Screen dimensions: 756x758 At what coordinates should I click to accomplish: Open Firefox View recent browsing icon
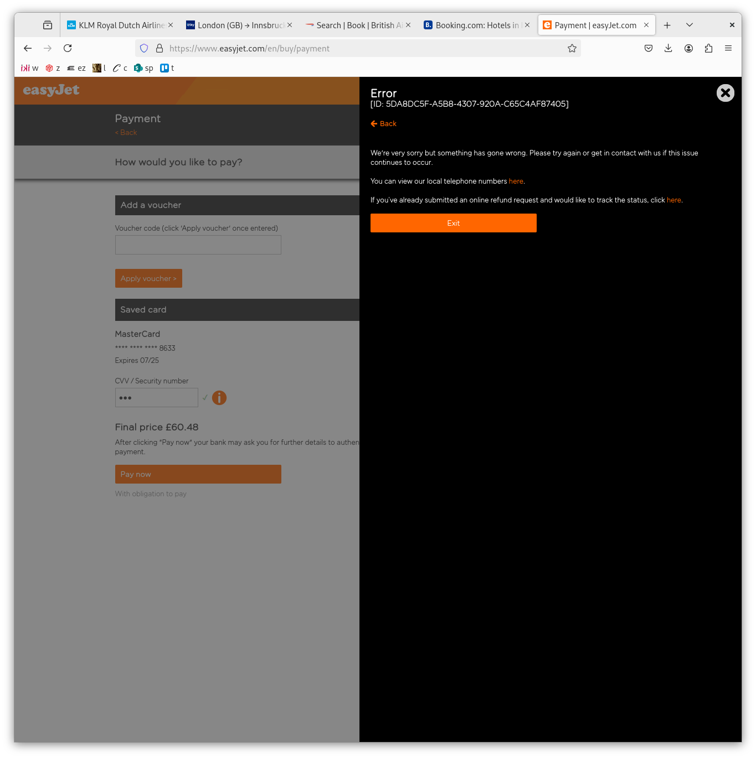48,25
